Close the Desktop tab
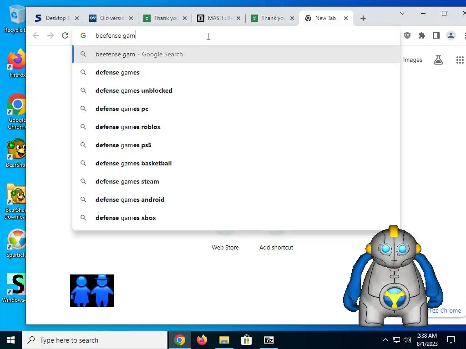The width and height of the screenshot is (466, 349). 76,18
